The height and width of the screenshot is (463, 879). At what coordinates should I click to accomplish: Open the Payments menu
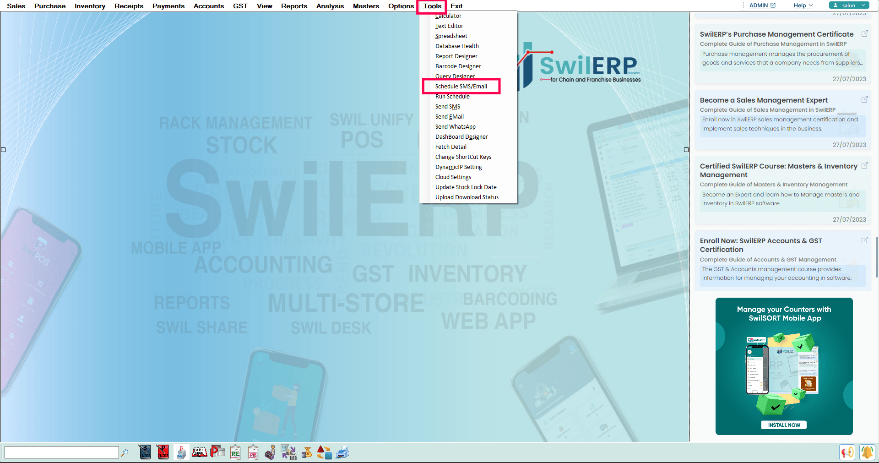(x=168, y=6)
